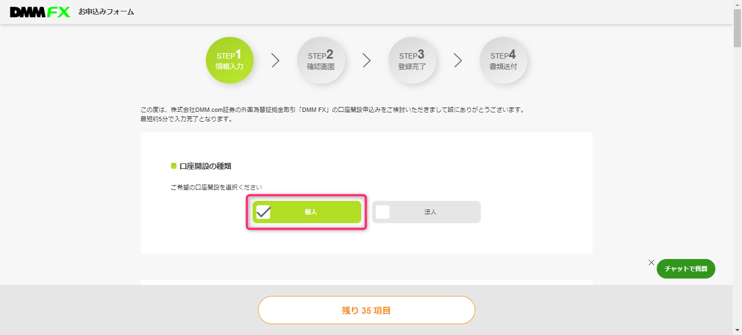Click the arrow between STEP2 and STEP3
The height and width of the screenshot is (335, 742).
coord(367,61)
